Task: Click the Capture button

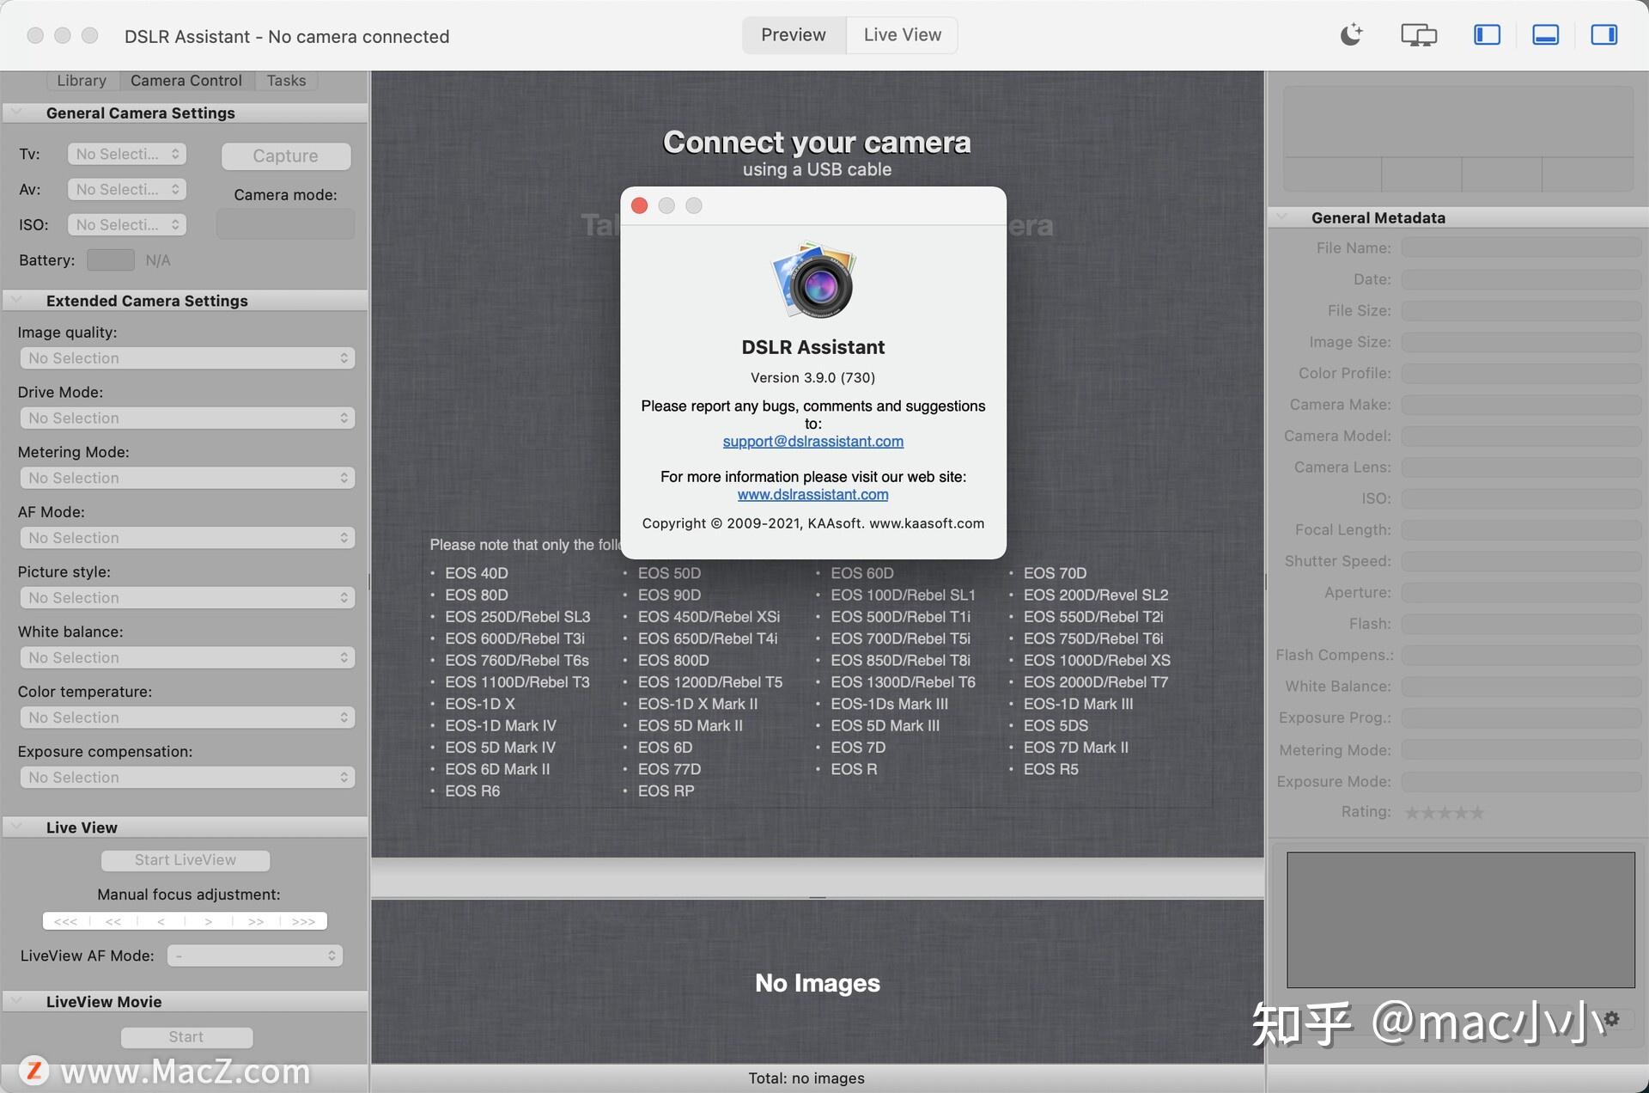Action: pos(286,156)
